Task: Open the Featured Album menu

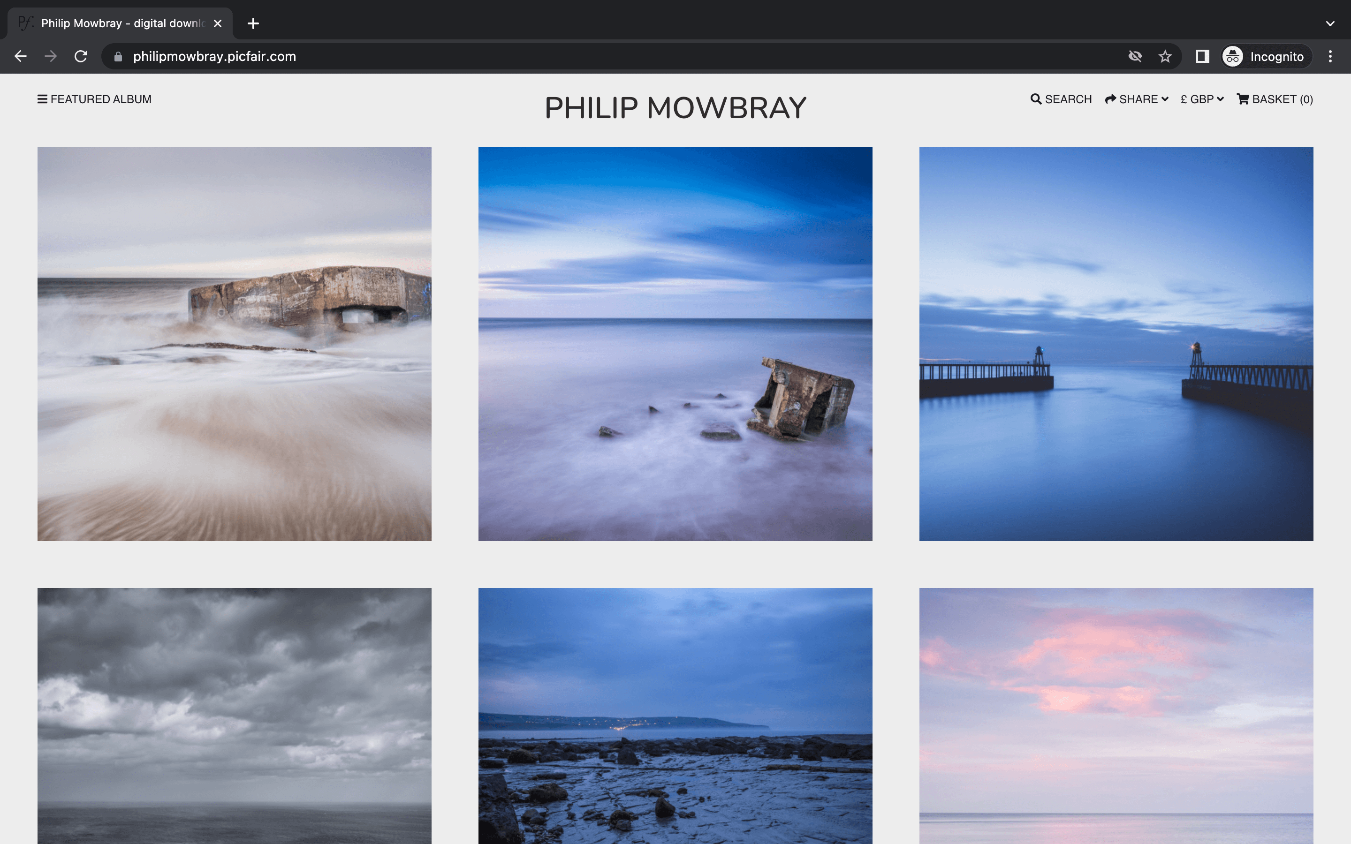Action: click(94, 99)
